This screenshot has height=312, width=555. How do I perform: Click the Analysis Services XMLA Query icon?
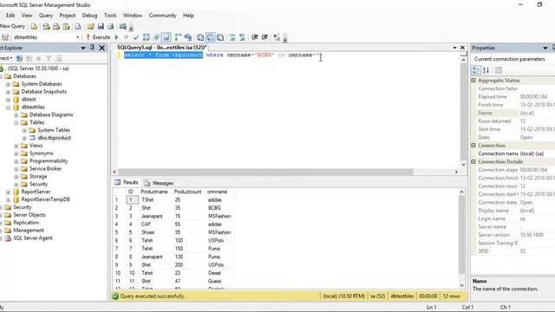[66, 27]
